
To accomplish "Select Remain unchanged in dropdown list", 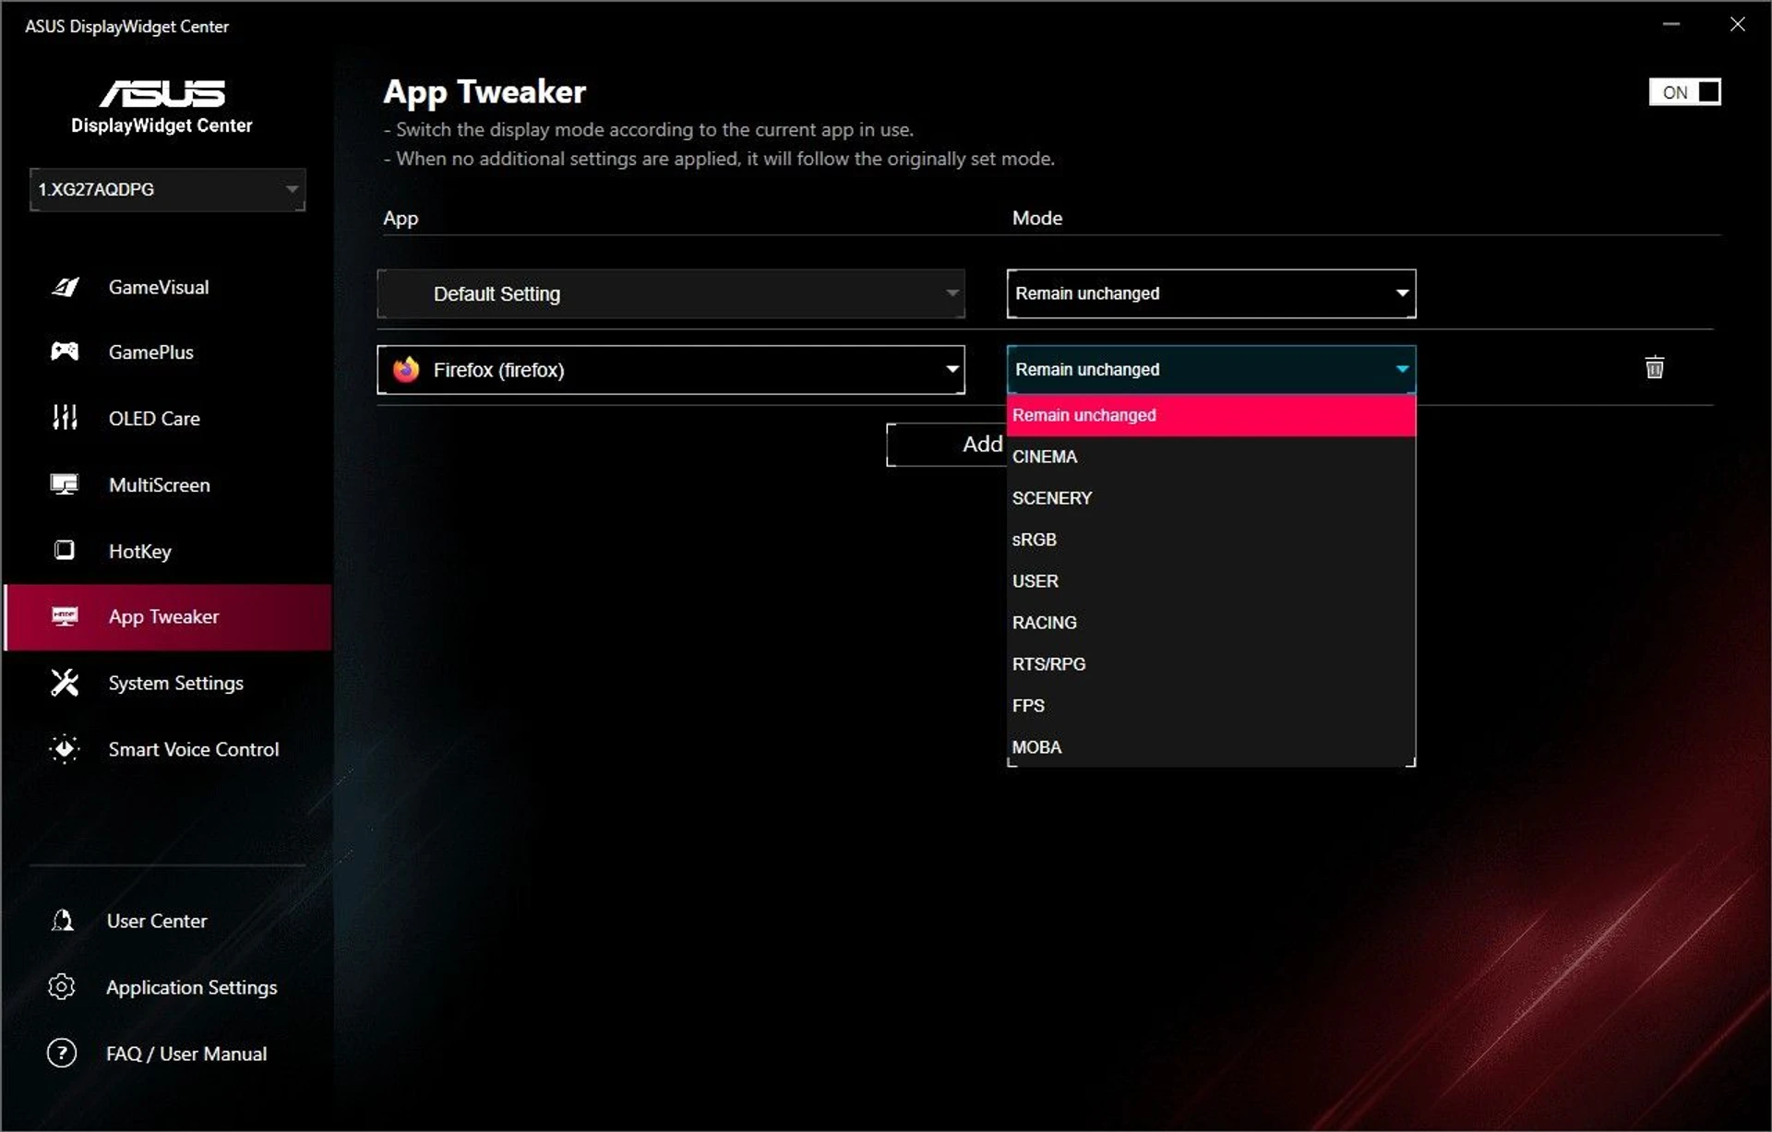I will coord(1211,415).
